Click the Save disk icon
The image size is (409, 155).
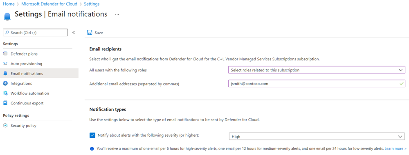tap(90, 33)
